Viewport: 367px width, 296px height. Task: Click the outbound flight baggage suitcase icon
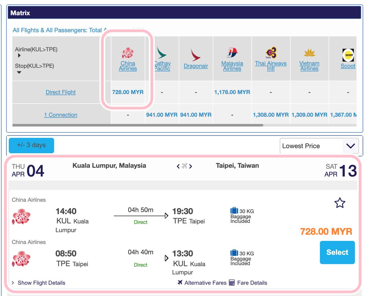(x=234, y=211)
